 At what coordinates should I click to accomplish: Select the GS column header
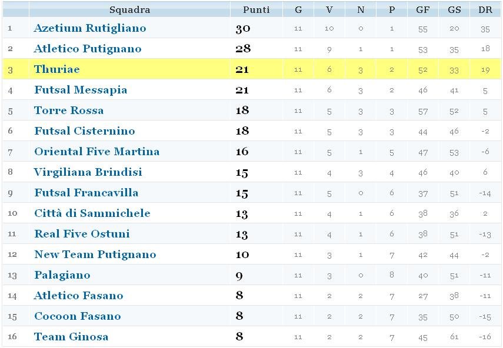(x=454, y=9)
